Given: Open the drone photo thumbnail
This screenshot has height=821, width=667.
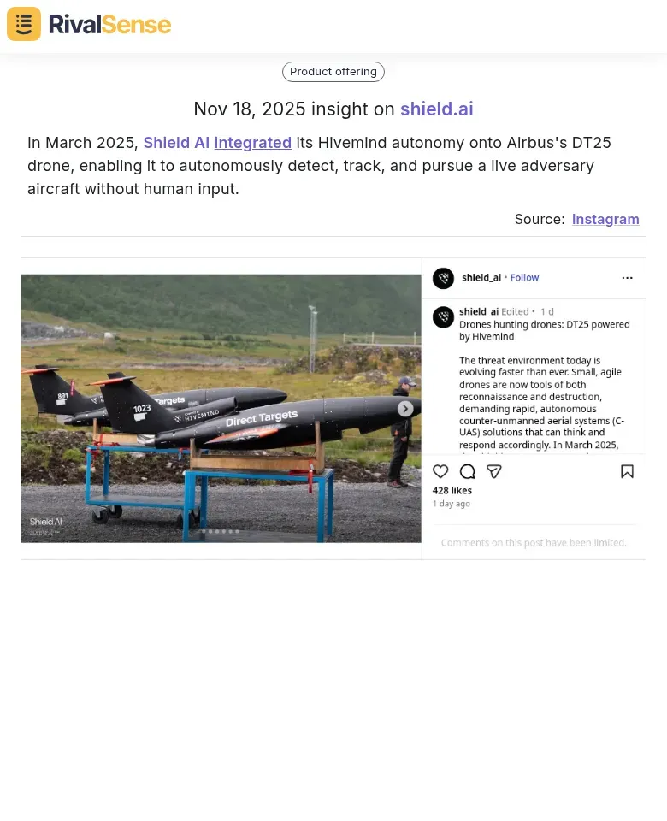Looking at the screenshot, I should pyautogui.click(x=221, y=409).
